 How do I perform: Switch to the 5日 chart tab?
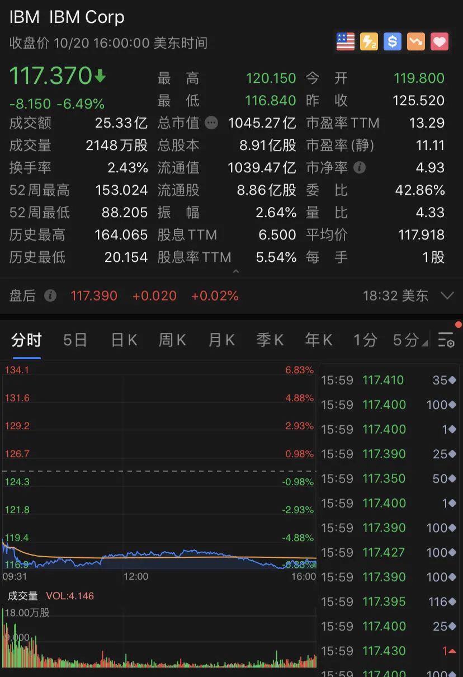(x=75, y=340)
